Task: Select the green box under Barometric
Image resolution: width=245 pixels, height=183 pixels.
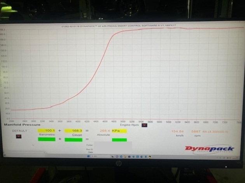Action: pos(47,139)
